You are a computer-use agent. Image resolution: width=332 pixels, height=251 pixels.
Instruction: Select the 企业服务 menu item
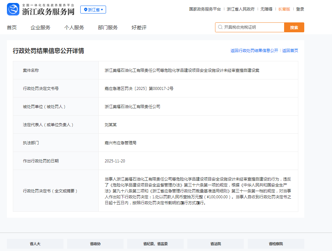(40, 28)
